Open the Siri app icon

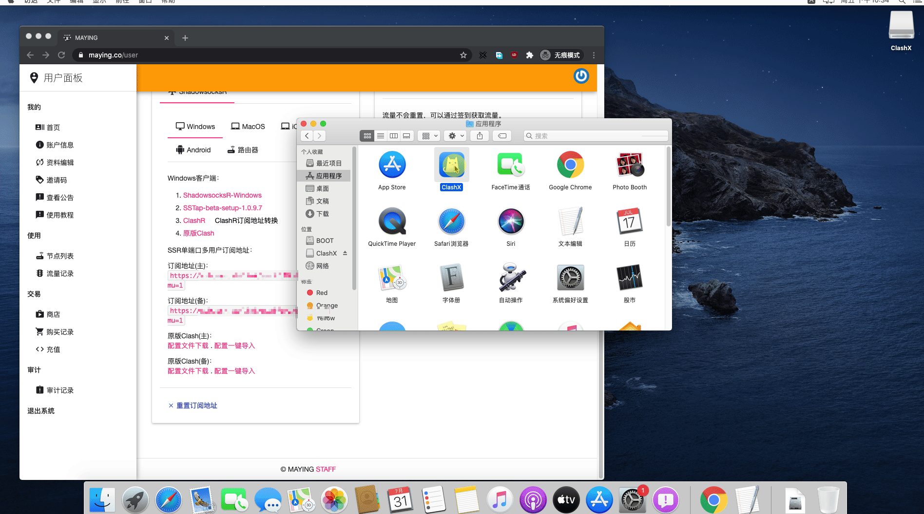tap(511, 222)
